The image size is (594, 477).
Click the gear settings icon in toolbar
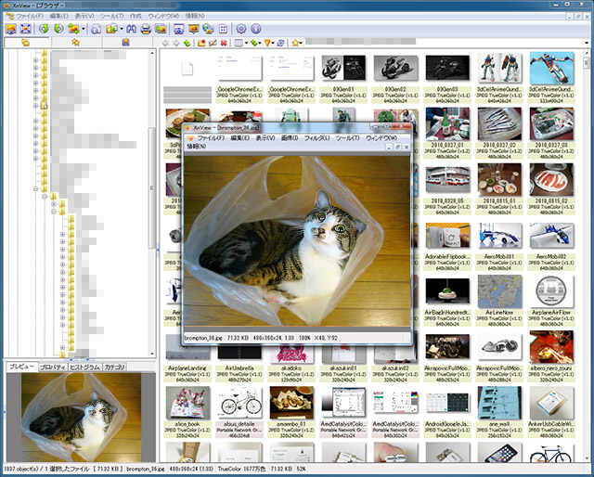pos(240,30)
